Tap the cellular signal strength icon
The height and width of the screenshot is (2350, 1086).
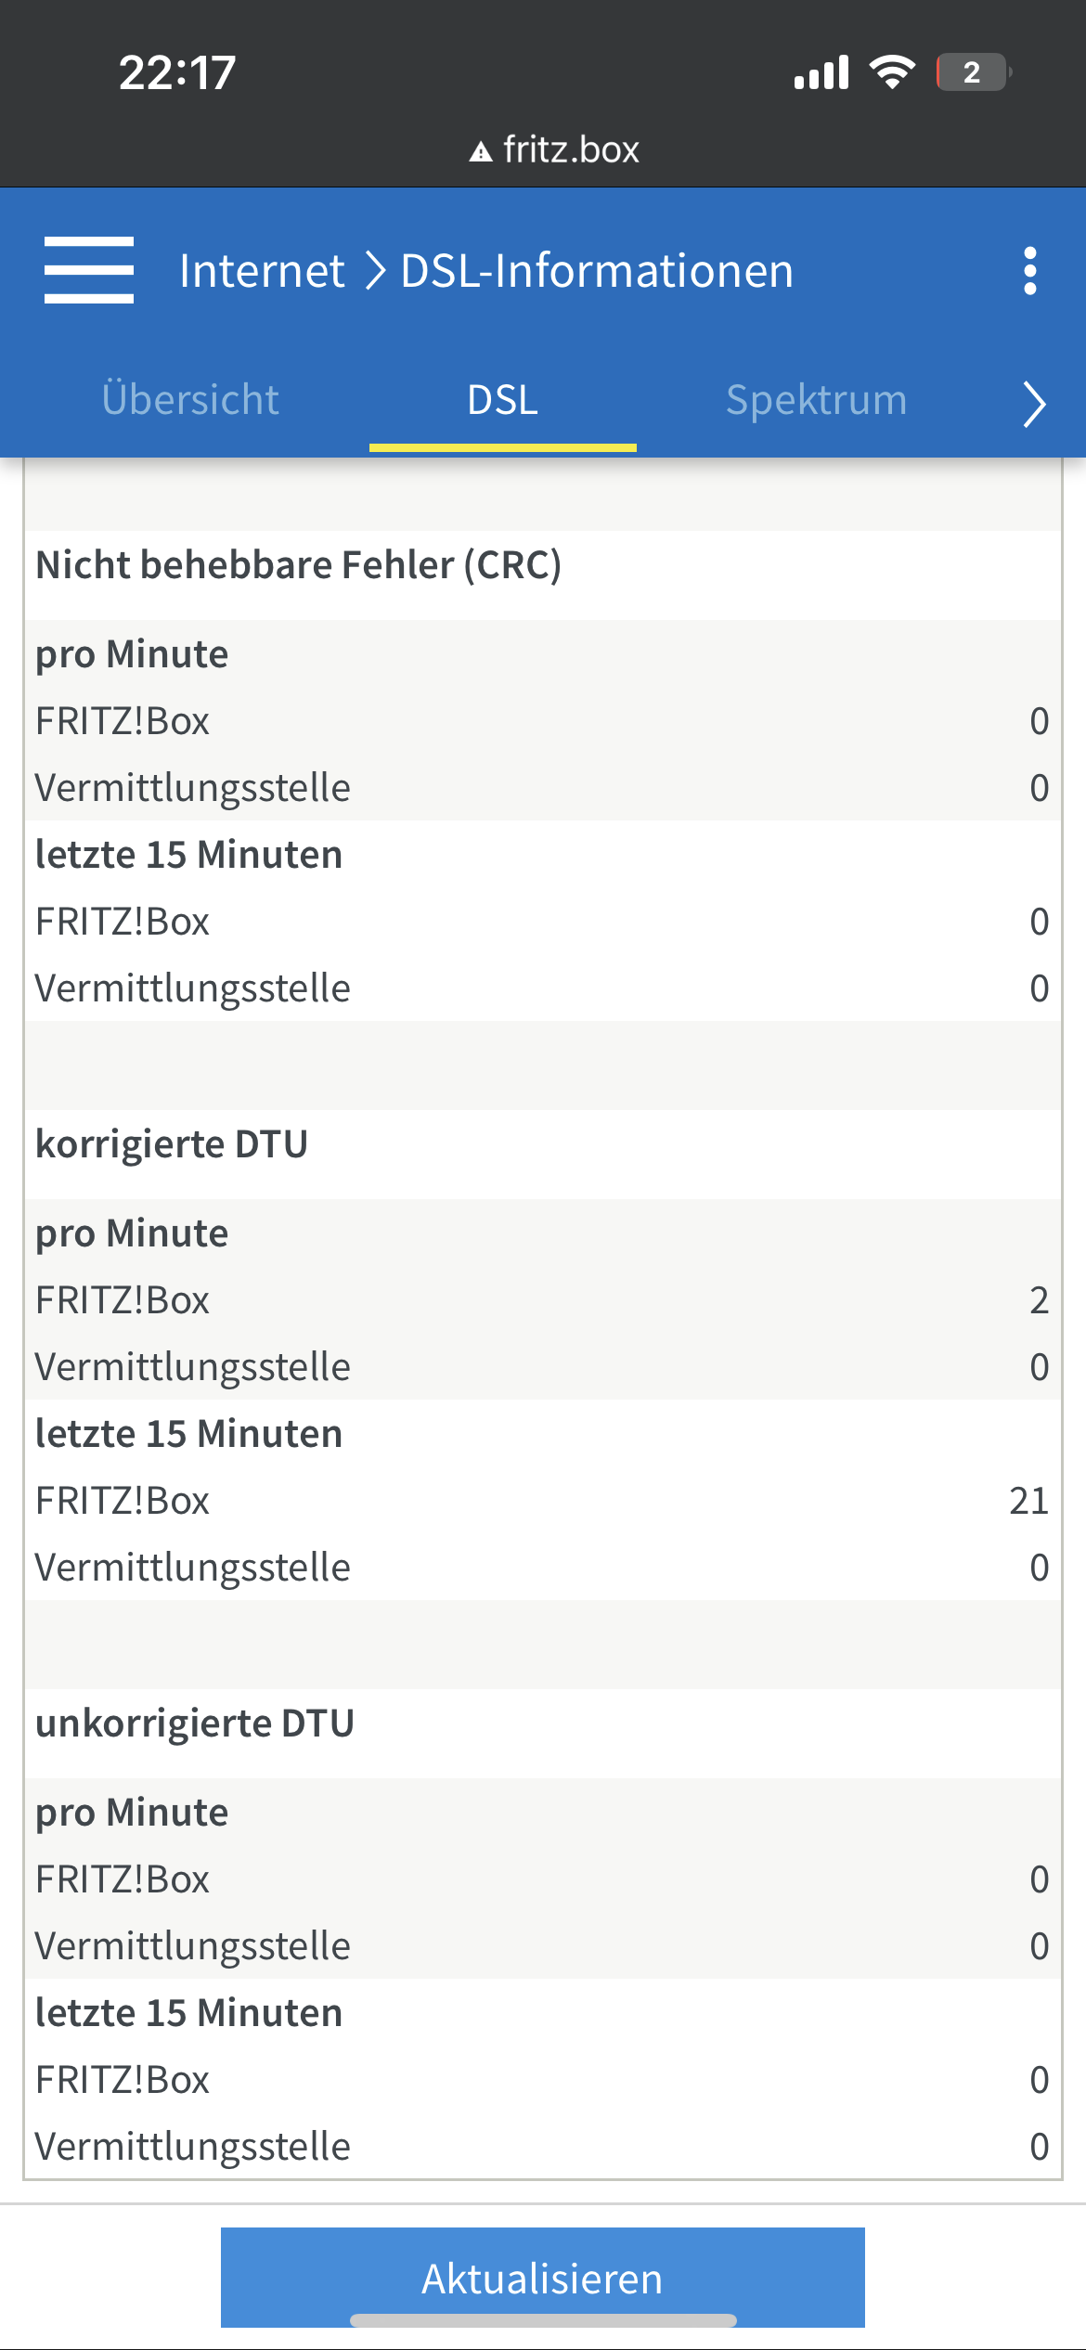click(821, 72)
